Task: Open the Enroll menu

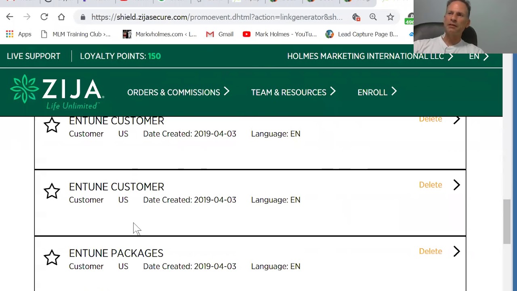Action: coord(377,92)
